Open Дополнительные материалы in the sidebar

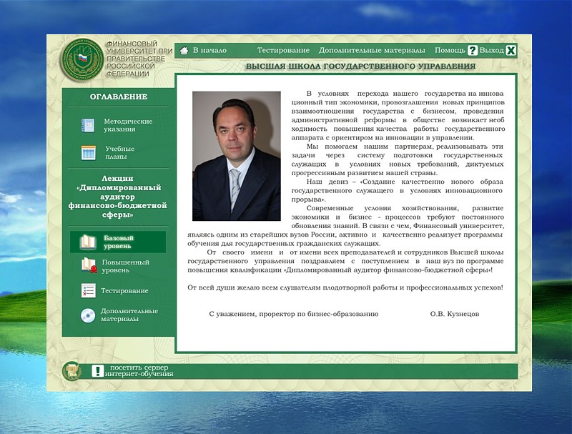pyautogui.click(x=129, y=315)
